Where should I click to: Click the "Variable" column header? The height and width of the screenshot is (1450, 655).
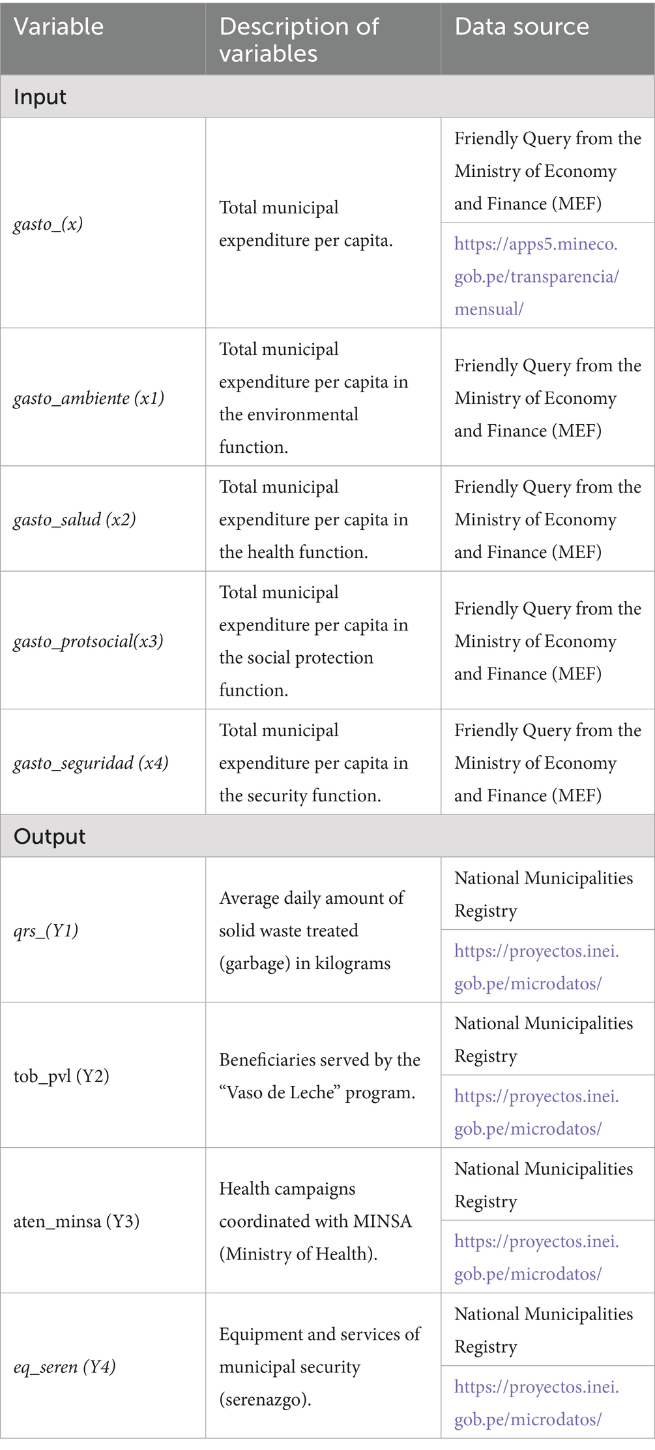click(x=59, y=27)
